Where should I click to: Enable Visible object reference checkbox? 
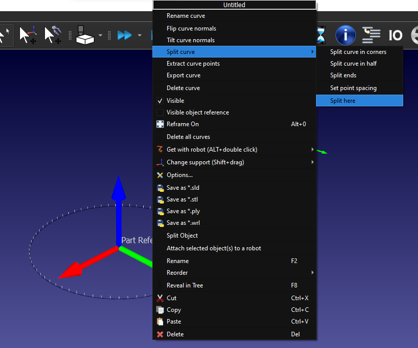[x=161, y=112]
